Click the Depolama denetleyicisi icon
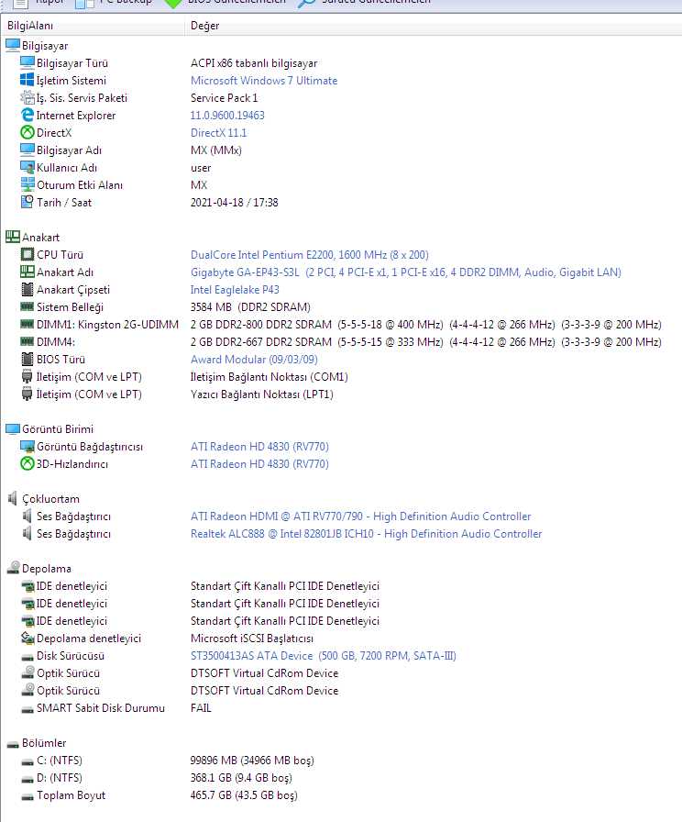This screenshot has width=682, height=822. (x=27, y=639)
